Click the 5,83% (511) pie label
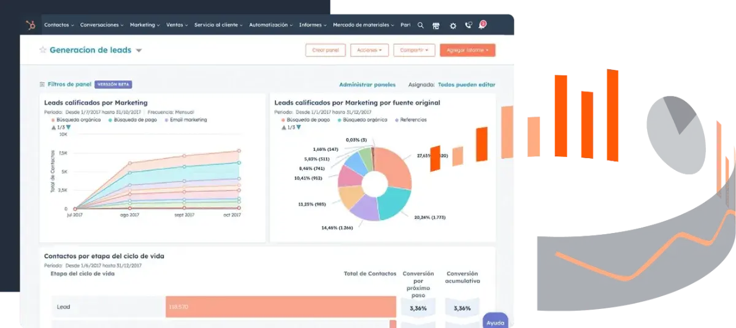This screenshot has height=328, width=736. [317, 159]
